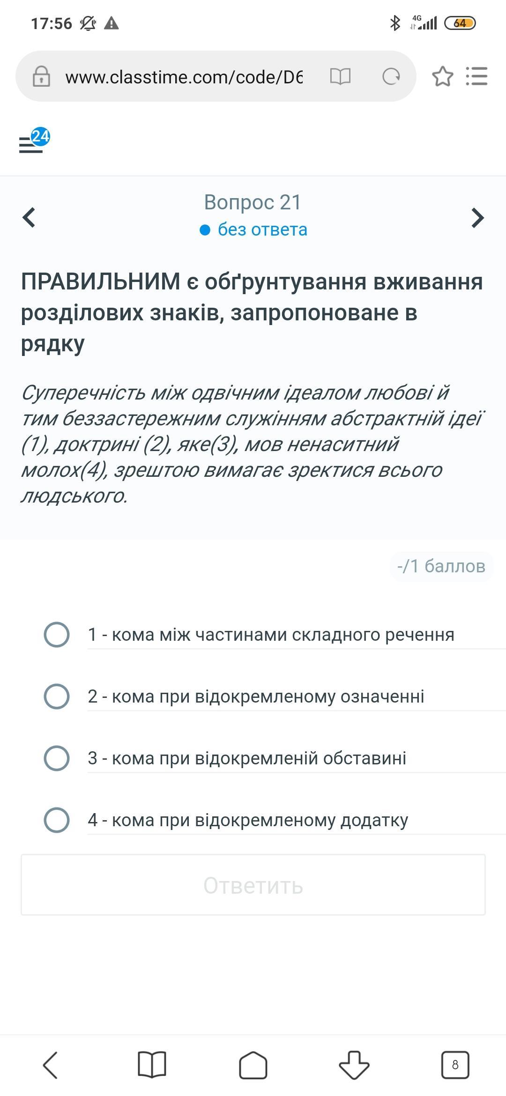The width and height of the screenshot is (506, 1096).
Task: Open downloads with the bottom arrow icon
Action: [354, 1065]
